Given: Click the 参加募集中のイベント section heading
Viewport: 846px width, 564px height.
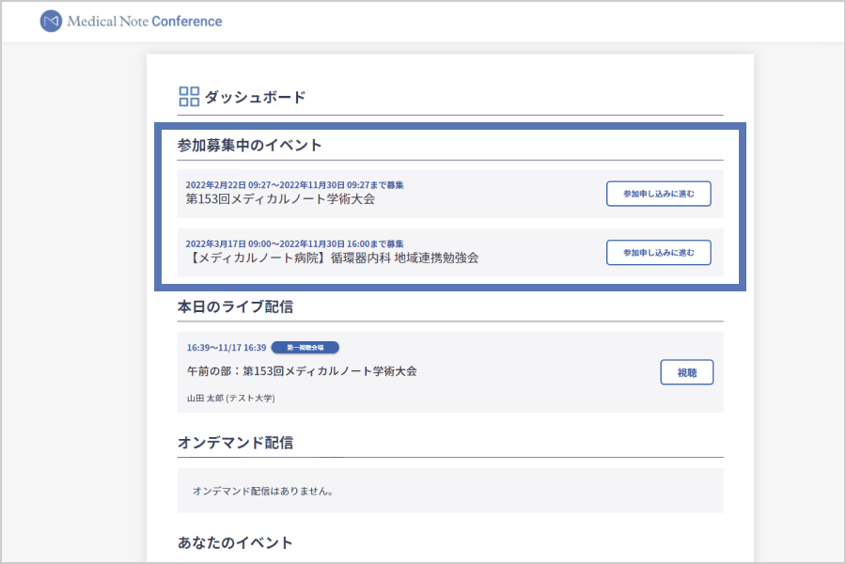Looking at the screenshot, I should pyautogui.click(x=250, y=145).
